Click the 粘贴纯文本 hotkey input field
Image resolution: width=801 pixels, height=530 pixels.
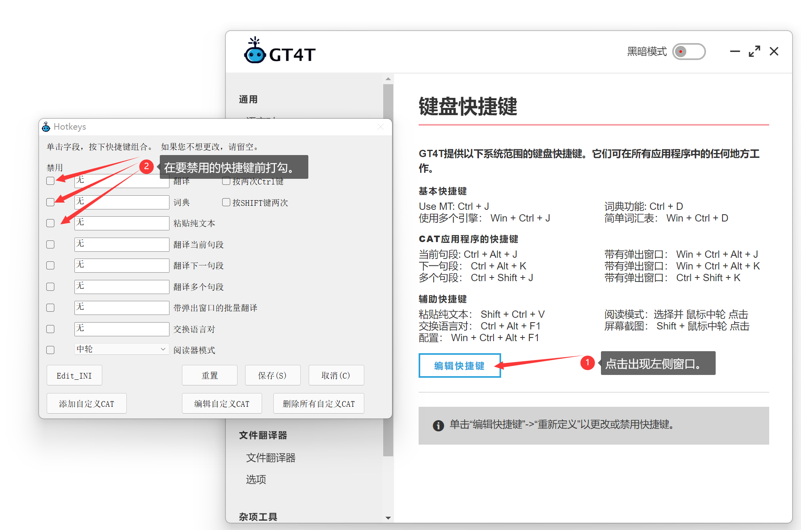coord(122,223)
